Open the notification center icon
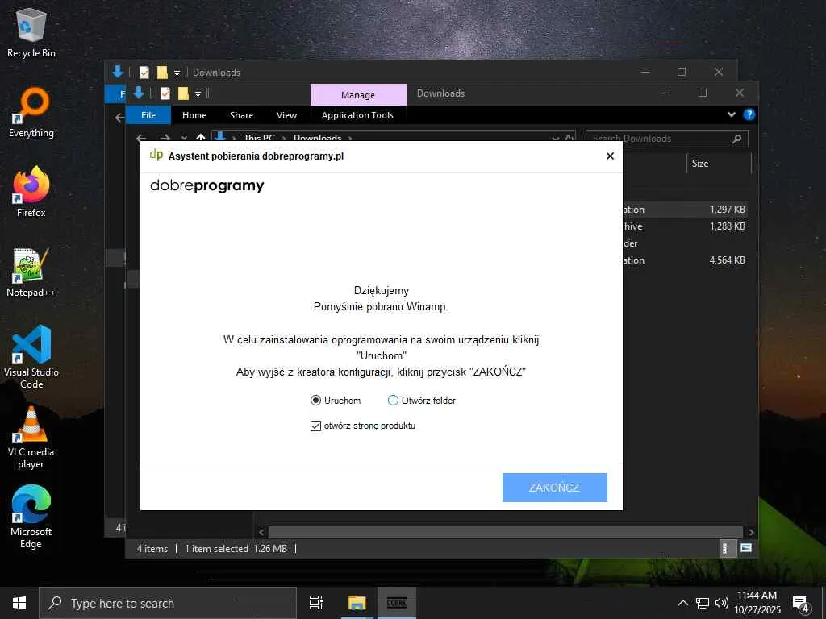The image size is (826, 619). tap(801, 604)
